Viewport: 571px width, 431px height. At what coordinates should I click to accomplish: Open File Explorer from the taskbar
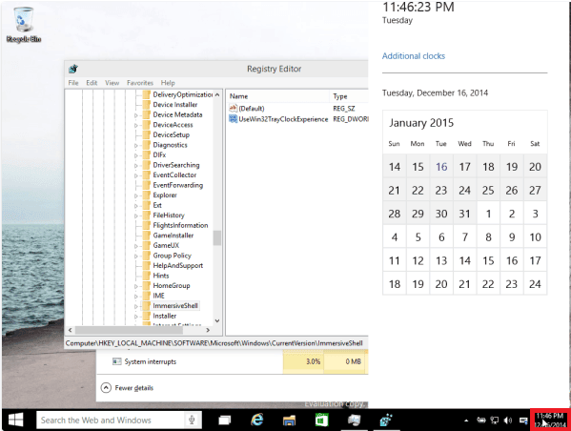click(289, 421)
